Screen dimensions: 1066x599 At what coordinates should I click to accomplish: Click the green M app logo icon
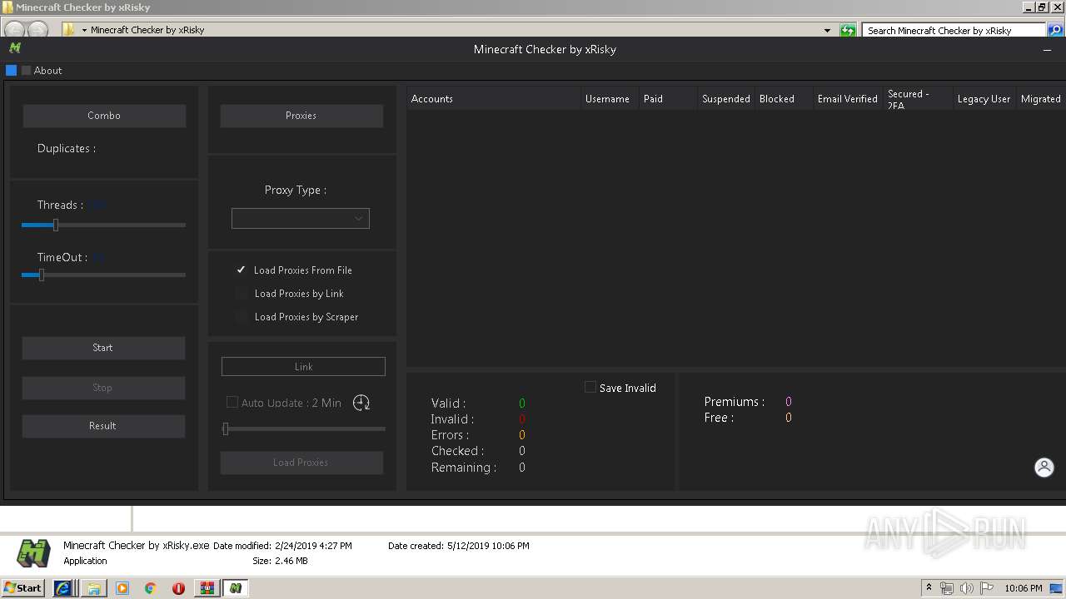pos(15,48)
